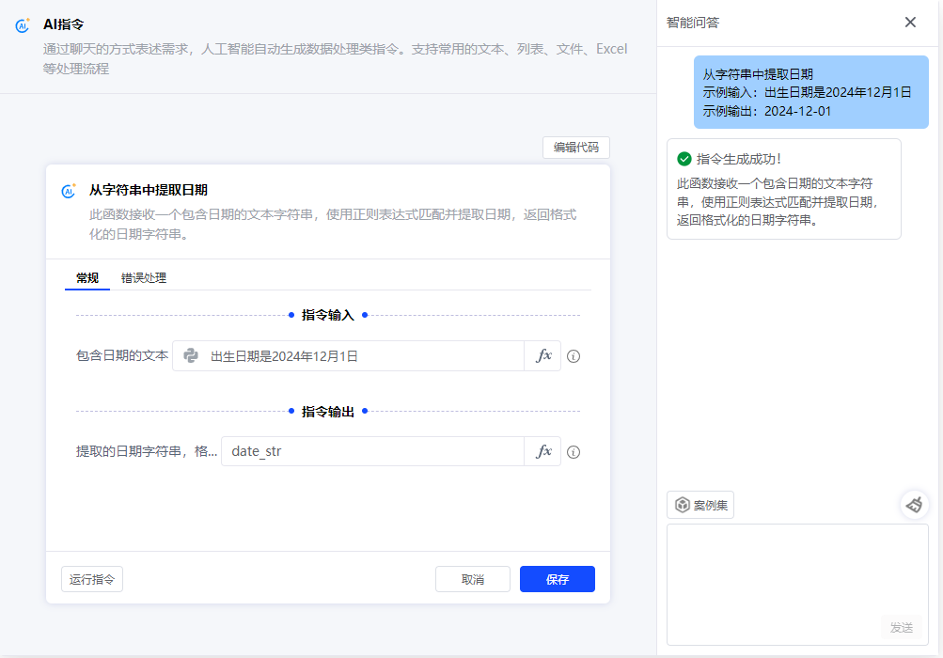Click the green success checkmark icon
This screenshot has width=943, height=658.
[x=684, y=159]
